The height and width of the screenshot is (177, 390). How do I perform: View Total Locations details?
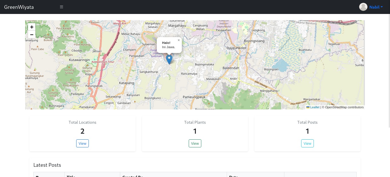tap(83, 143)
